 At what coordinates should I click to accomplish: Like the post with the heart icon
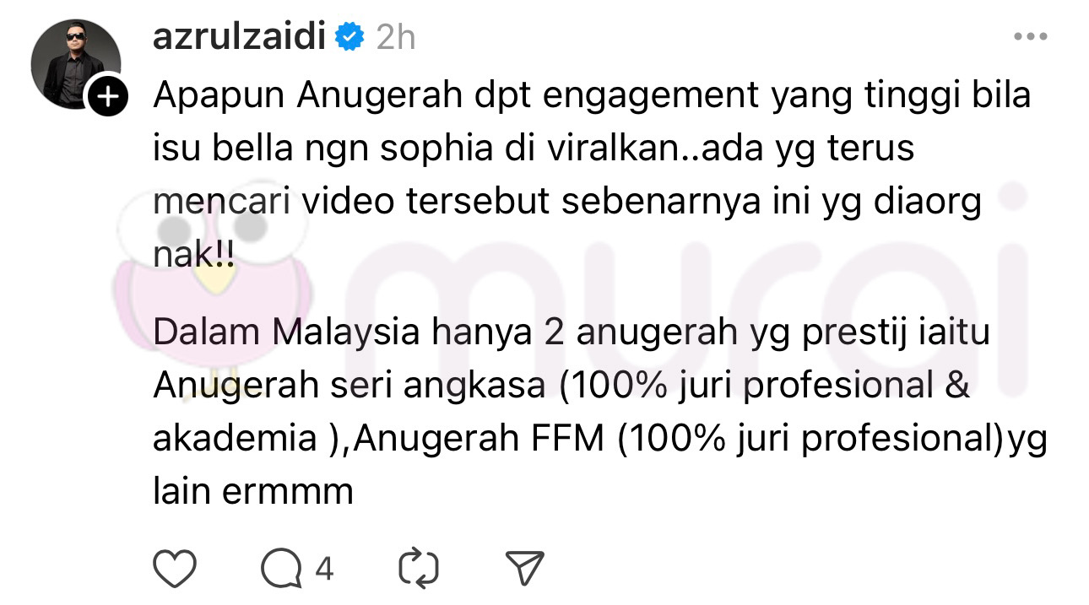pos(176,570)
